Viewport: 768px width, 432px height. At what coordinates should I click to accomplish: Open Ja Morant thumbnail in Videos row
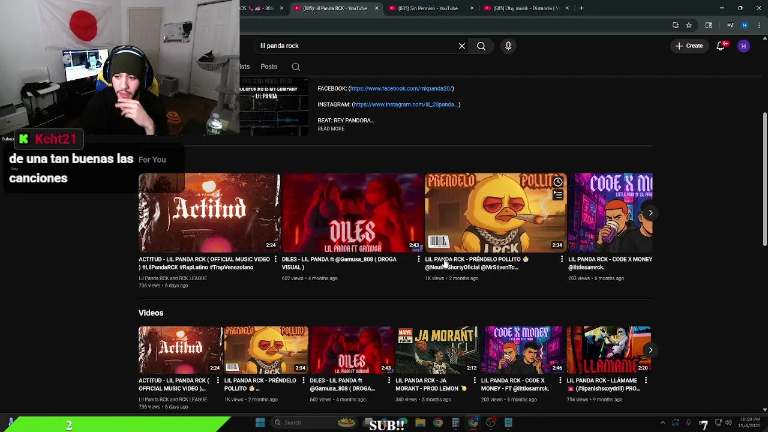(437, 350)
